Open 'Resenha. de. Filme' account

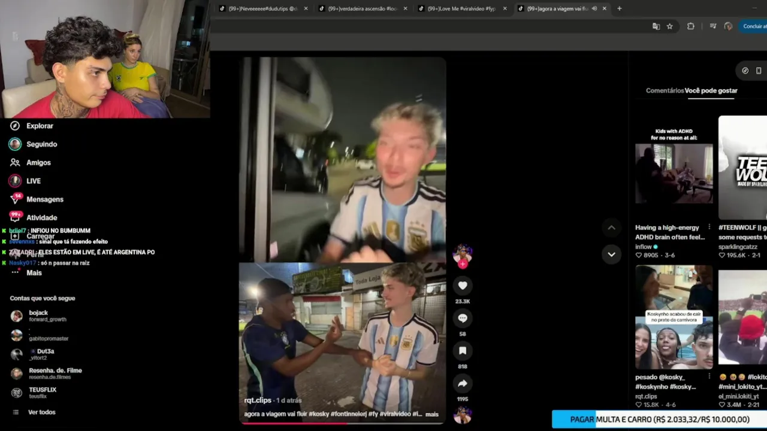[x=46, y=373]
